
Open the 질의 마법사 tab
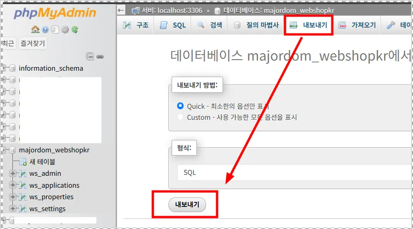tap(256, 25)
